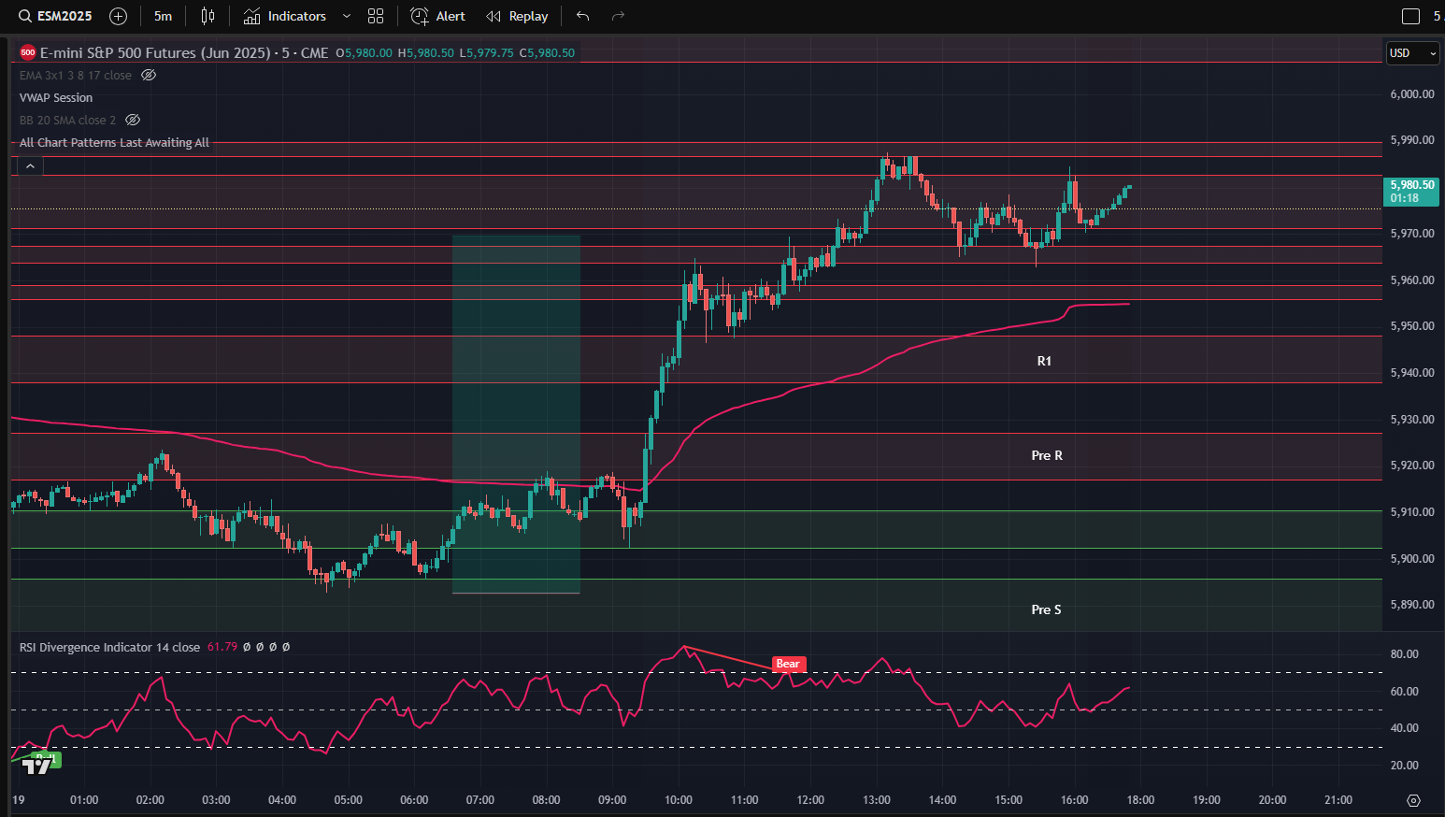Click the 80.00 RSI scale label
The image size is (1445, 817).
1405,654
